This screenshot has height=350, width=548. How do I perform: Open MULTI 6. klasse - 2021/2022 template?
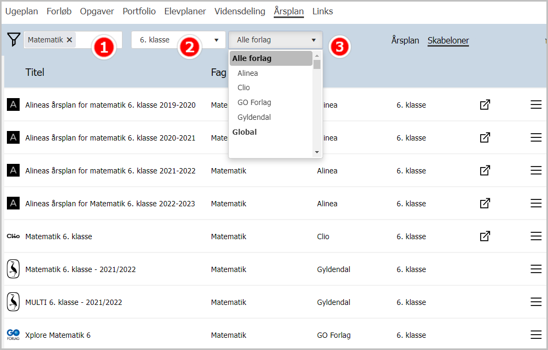tap(74, 302)
